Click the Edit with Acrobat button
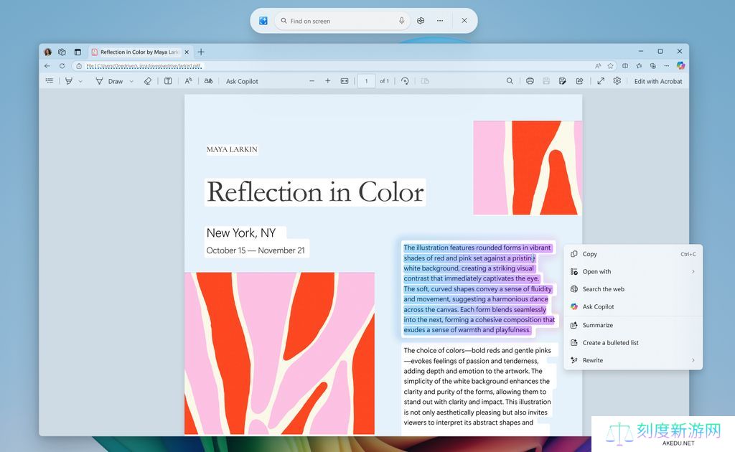The width and height of the screenshot is (735, 452). [x=658, y=81]
